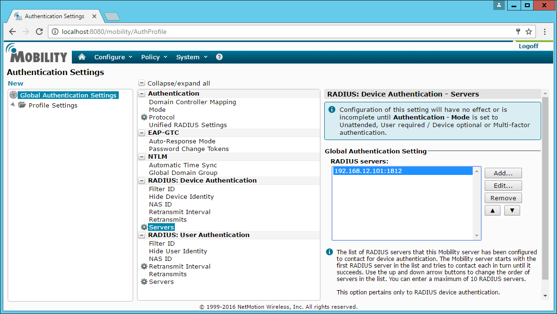Click the settings panel vertical scrollbar
Viewport: 557px width, 314px height.
pos(545,191)
